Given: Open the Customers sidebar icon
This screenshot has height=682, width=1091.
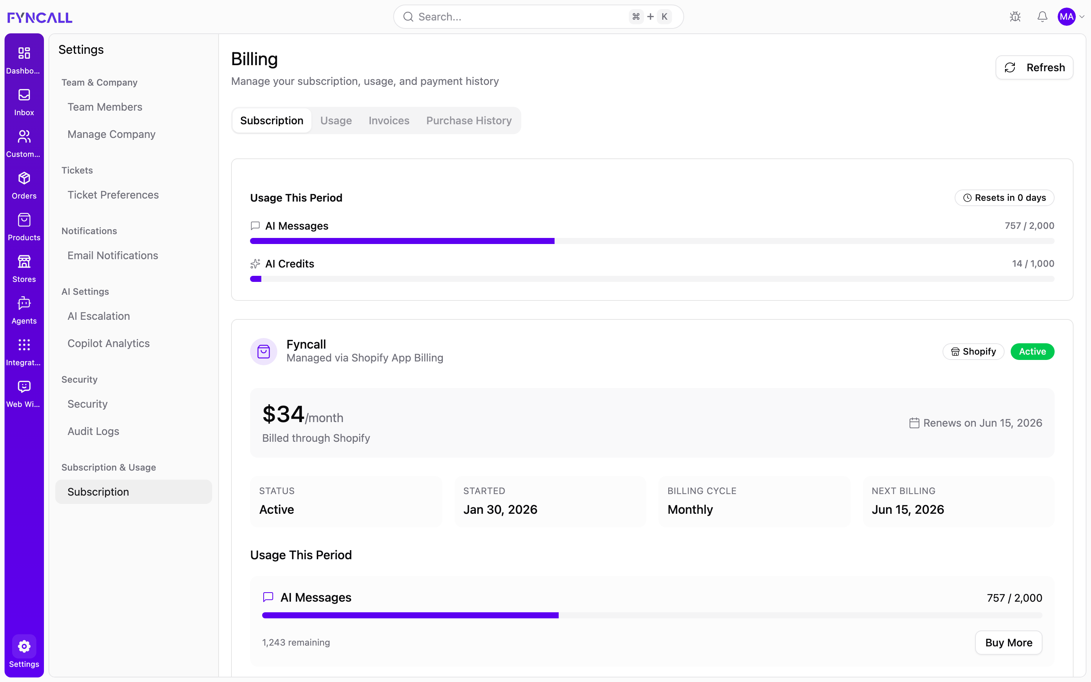Looking at the screenshot, I should click(x=24, y=137).
